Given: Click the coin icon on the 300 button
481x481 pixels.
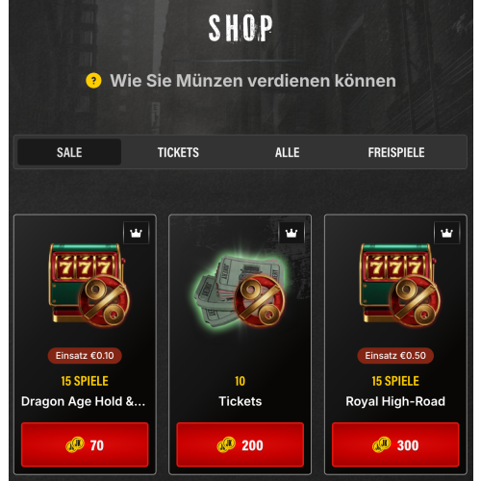Looking at the screenshot, I should [382, 444].
